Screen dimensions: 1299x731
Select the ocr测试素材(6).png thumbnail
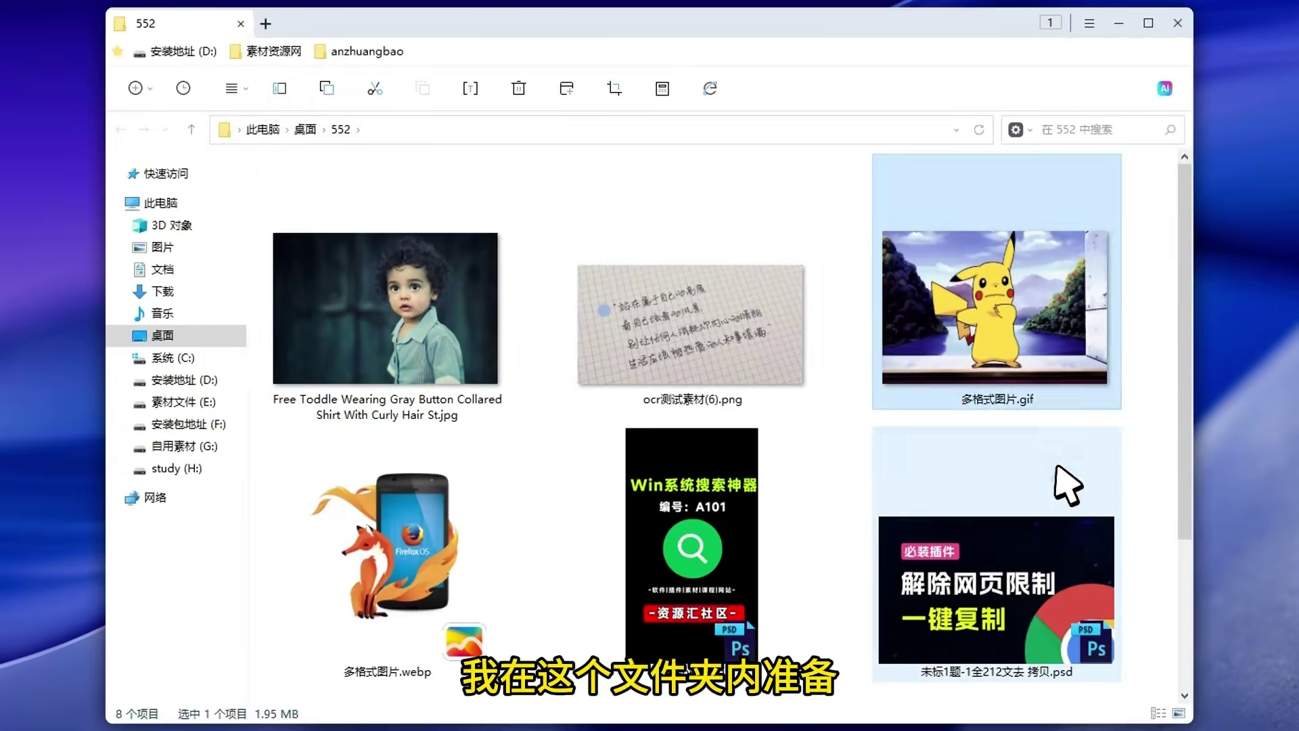(x=691, y=326)
